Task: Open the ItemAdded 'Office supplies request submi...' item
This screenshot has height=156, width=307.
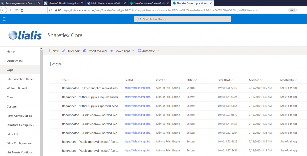Action: (91, 97)
